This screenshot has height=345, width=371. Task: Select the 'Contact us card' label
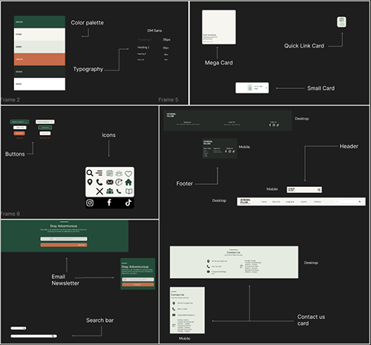[311, 320]
